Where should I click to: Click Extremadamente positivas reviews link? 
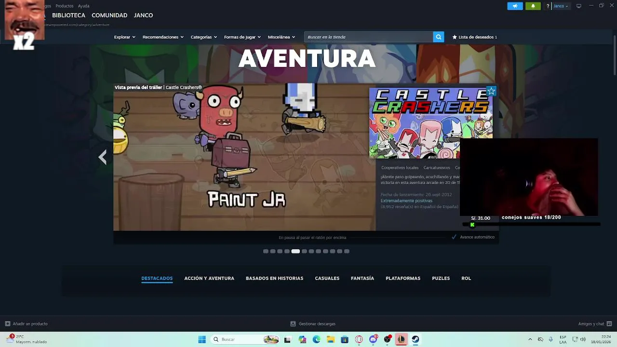point(406,200)
